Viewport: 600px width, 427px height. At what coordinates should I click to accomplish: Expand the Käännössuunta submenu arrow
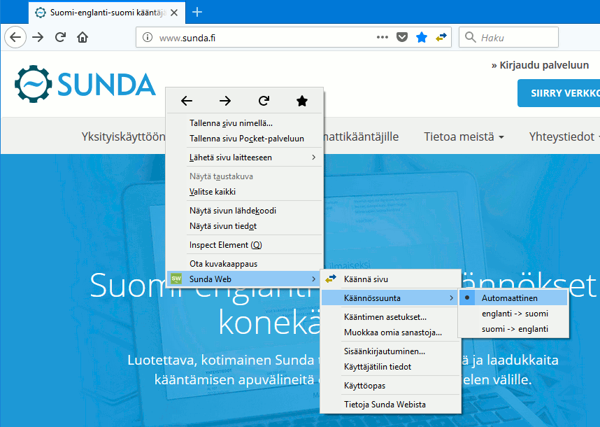(x=452, y=297)
